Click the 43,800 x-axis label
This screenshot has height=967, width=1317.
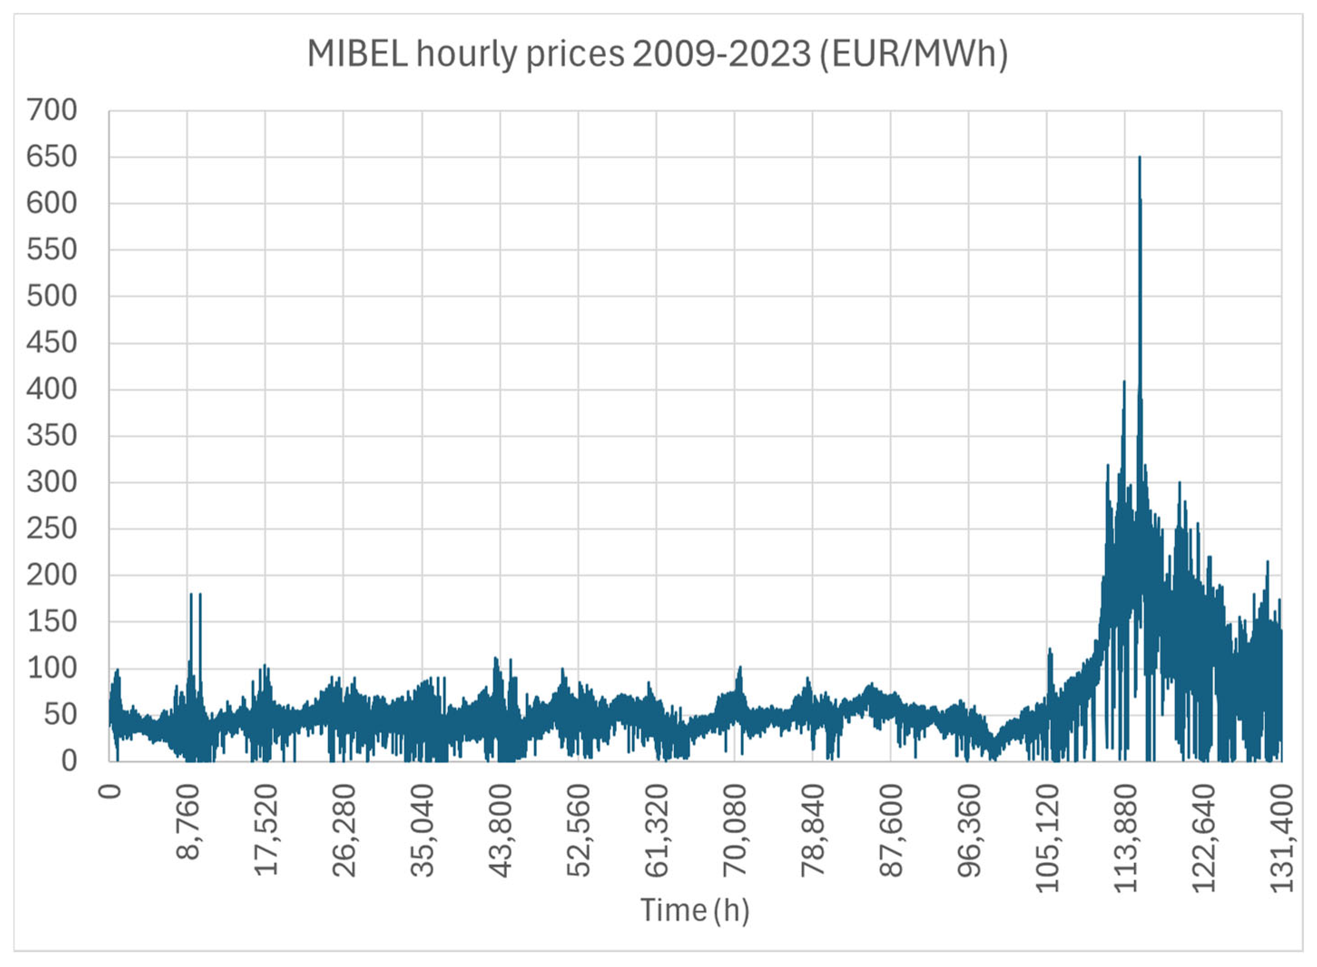point(501,830)
